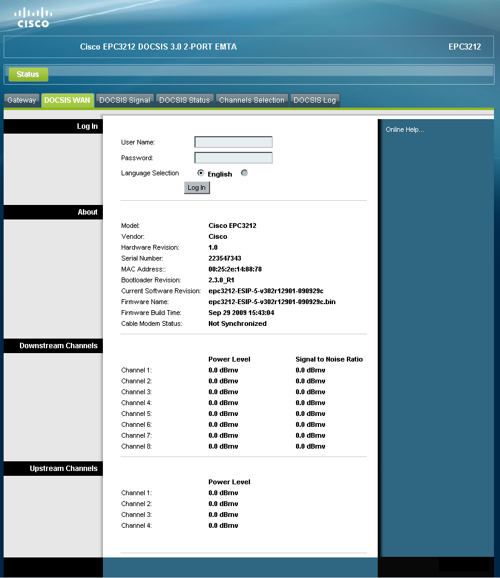Screen dimensions: 500x578
Task: Click the Language Selection label
Action: click(150, 173)
